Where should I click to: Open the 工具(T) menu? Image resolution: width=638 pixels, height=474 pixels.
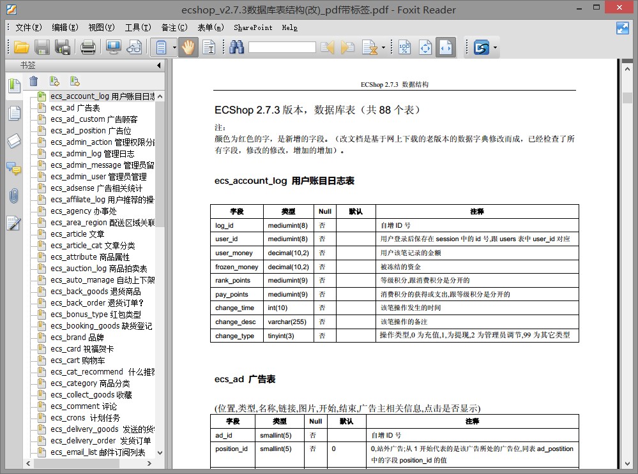coord(138,27)
